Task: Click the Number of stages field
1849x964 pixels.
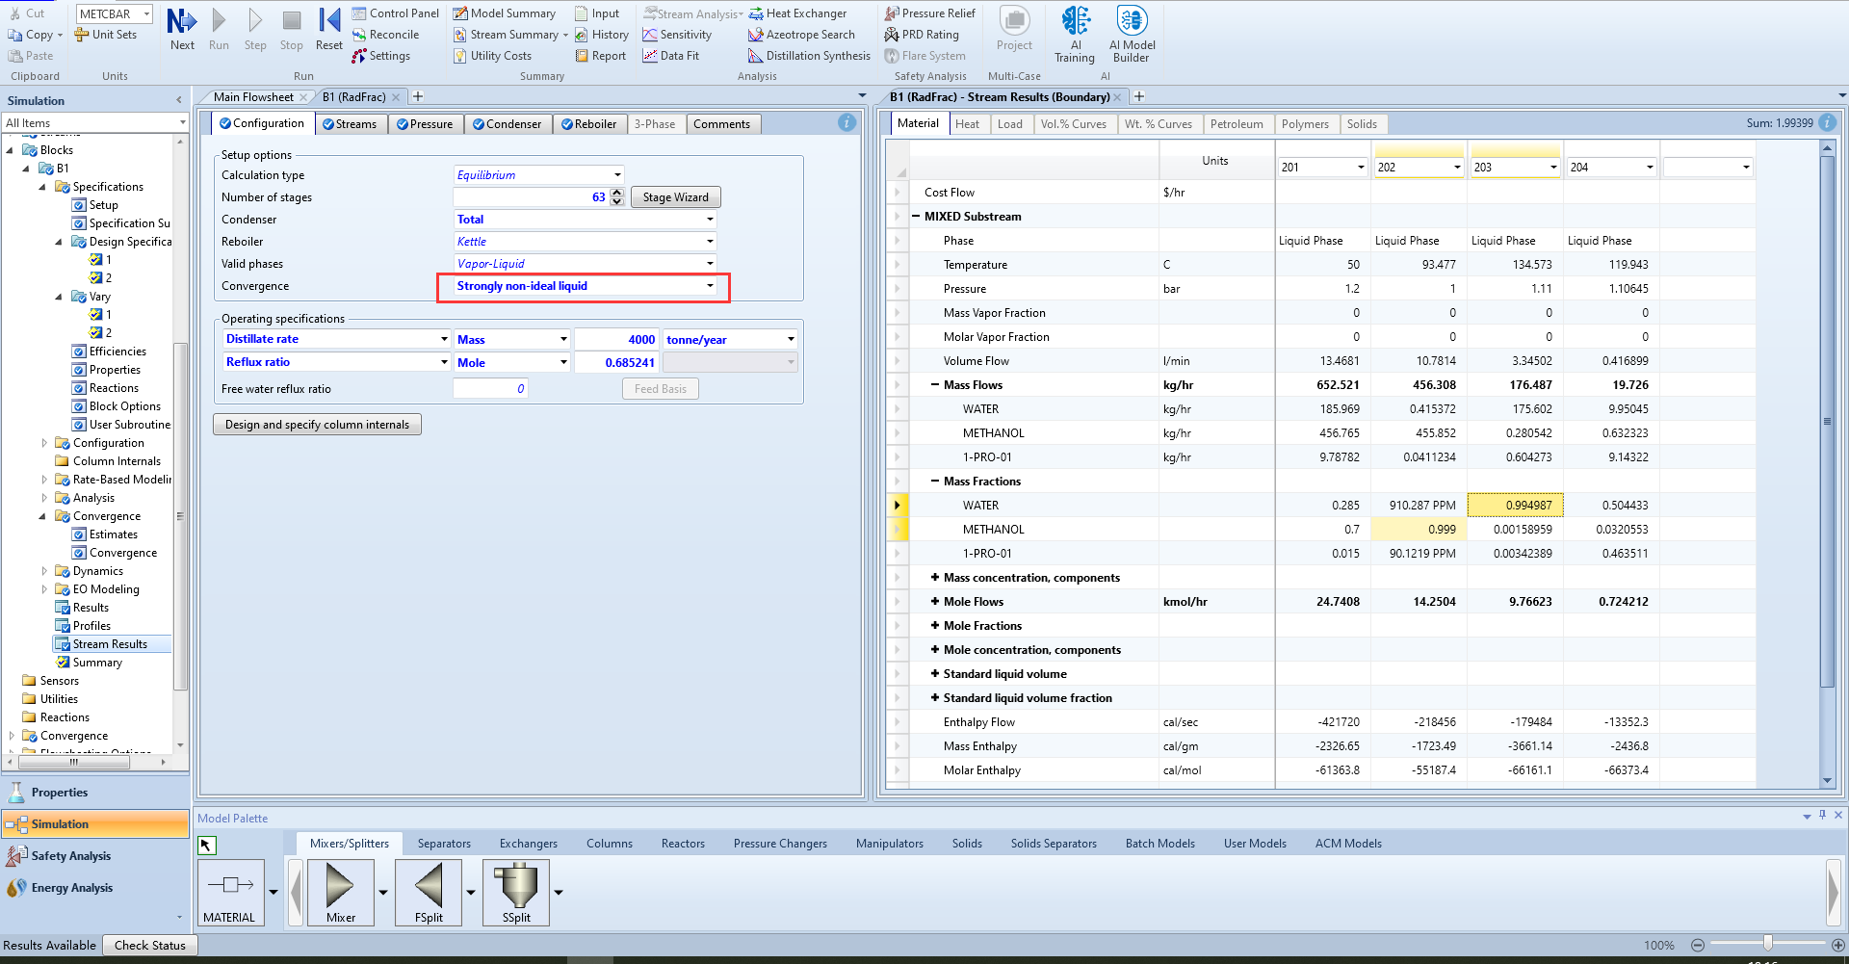Action: (531, 197)
